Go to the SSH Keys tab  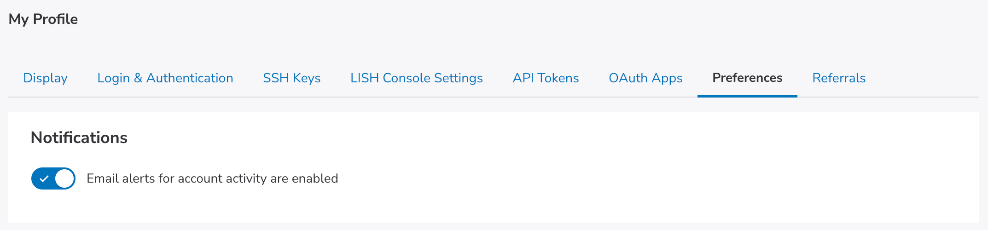click(x=291, y=78)
